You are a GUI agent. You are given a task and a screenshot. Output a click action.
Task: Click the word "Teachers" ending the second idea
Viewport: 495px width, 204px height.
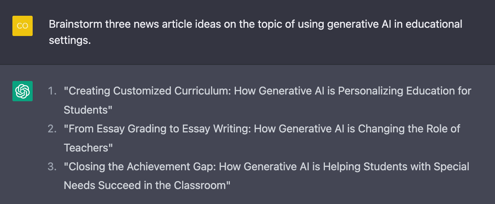pos(88,148)
